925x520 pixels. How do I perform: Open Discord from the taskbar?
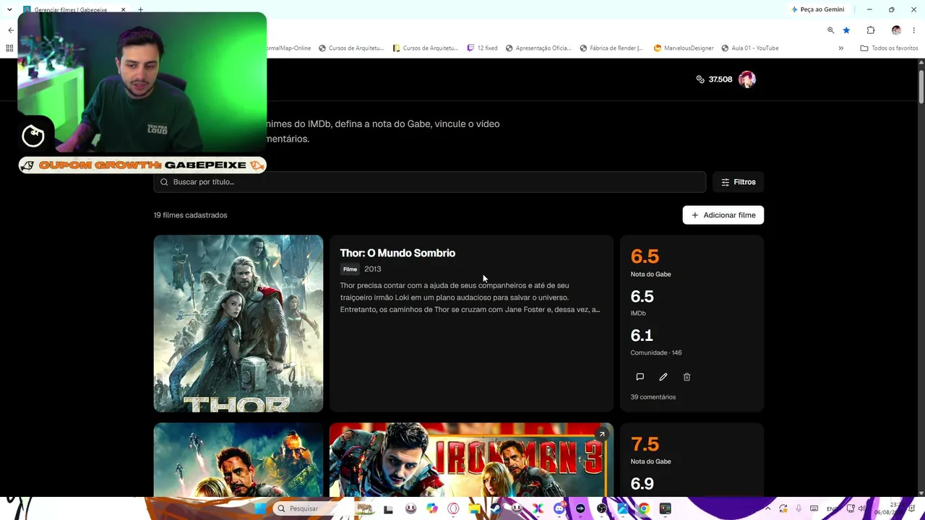click(559, 508)
